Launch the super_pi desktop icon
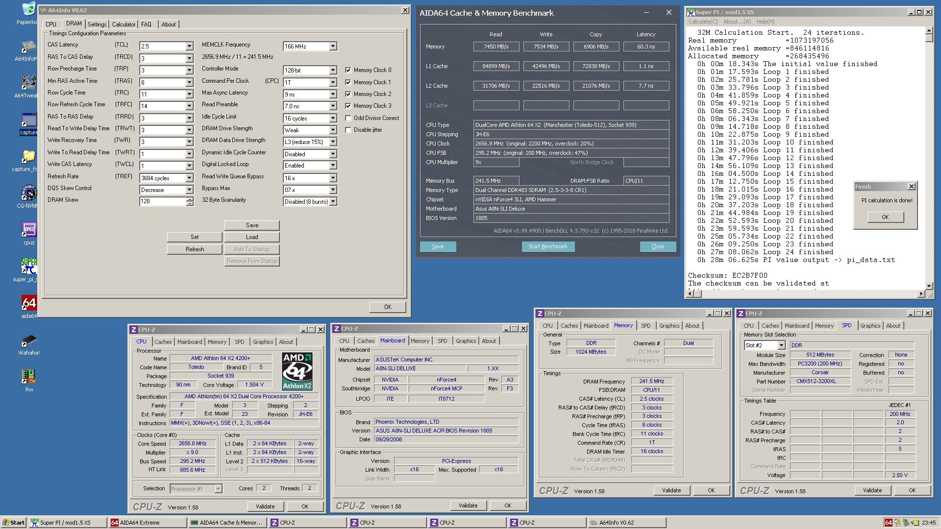 pyautogui.click(x=28, y=266)
